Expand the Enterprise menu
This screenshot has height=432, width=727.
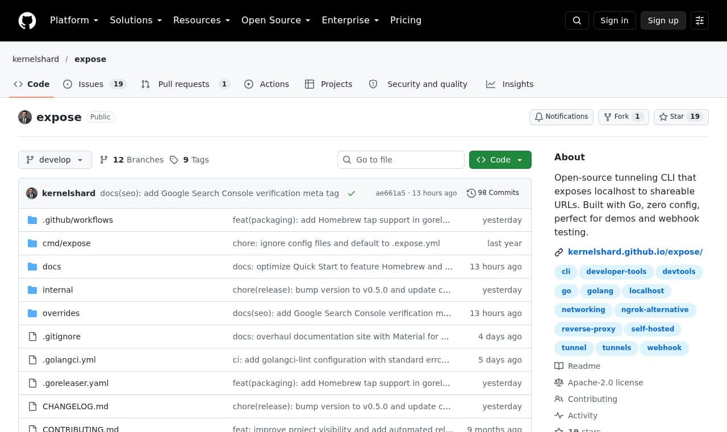pos(350,20)
